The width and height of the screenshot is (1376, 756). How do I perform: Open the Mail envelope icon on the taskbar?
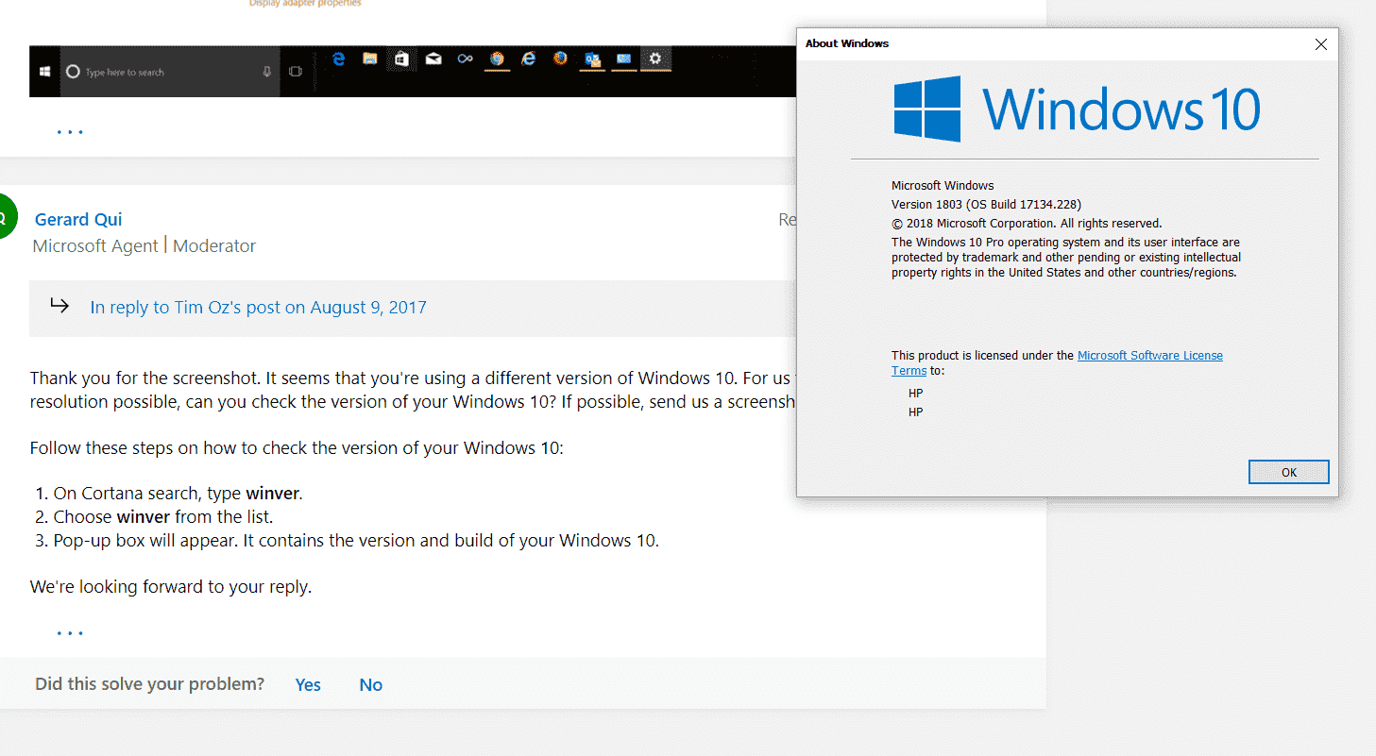pyautogui.click(x=433, y=59)
